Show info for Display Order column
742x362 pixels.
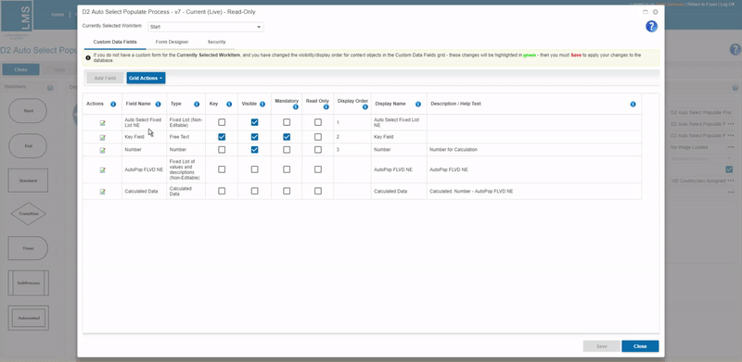[x=365, y=107]
